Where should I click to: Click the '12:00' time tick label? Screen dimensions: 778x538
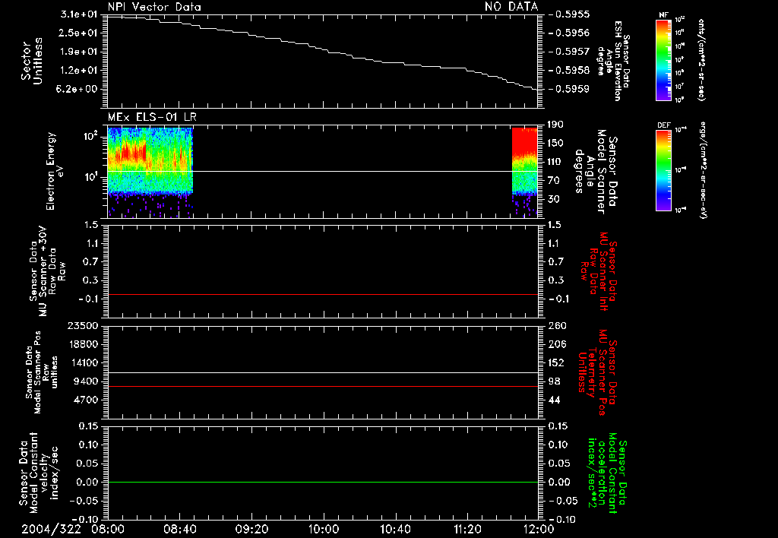pyautogui.click(x=539, y=529)
